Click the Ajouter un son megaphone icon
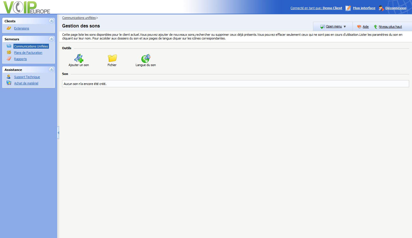The width and height of the screenshot is (412, 238). click(x=79, y=58)
